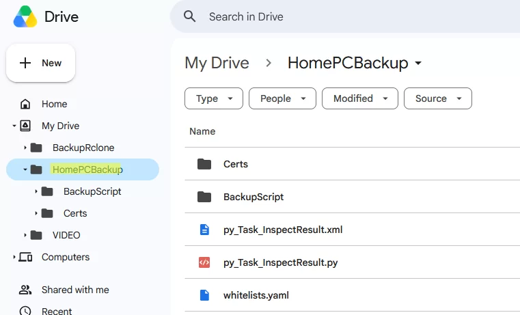
Task: Open the Type filter dropdown
Action: point(214,98)
